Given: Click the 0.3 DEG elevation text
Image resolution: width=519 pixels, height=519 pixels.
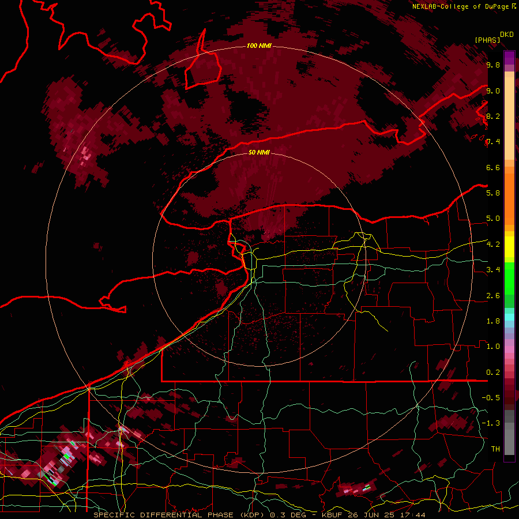Looking at the screenshot, I should click(x=288, y=515).
